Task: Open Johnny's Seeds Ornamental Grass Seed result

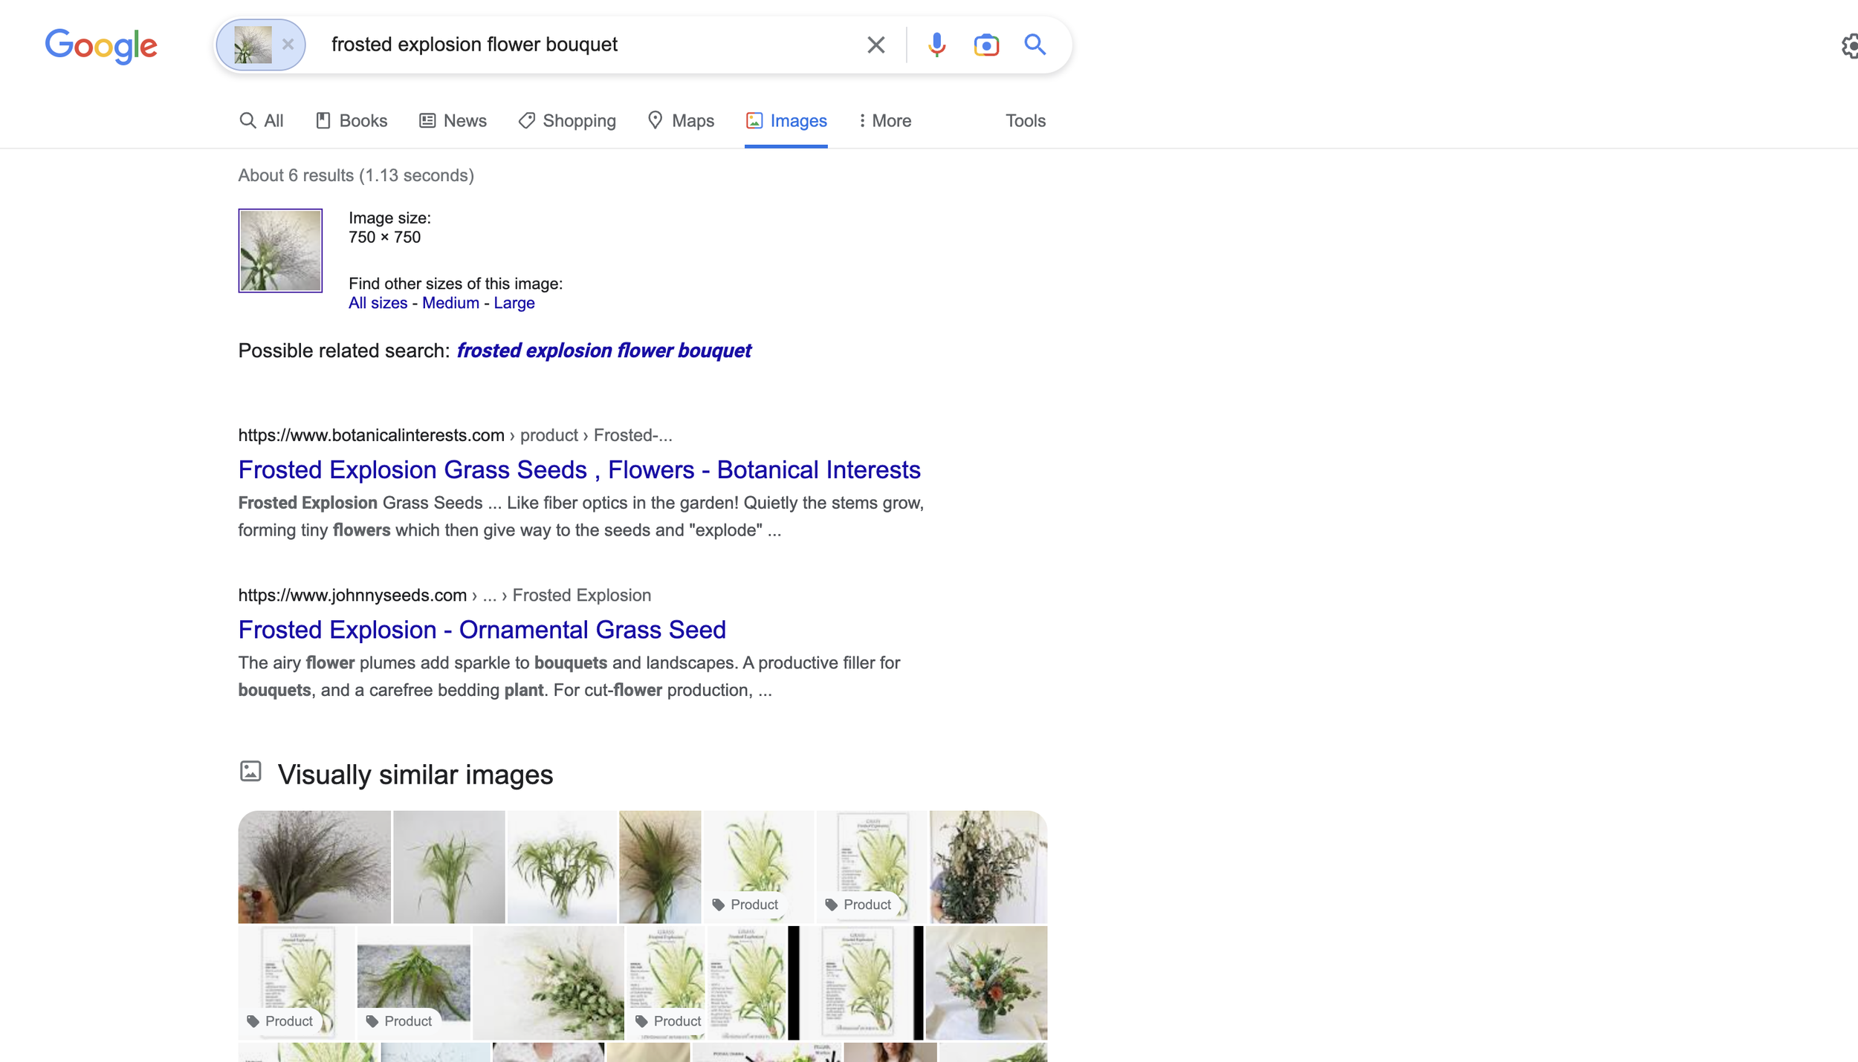Action: (x=482, y=630)
